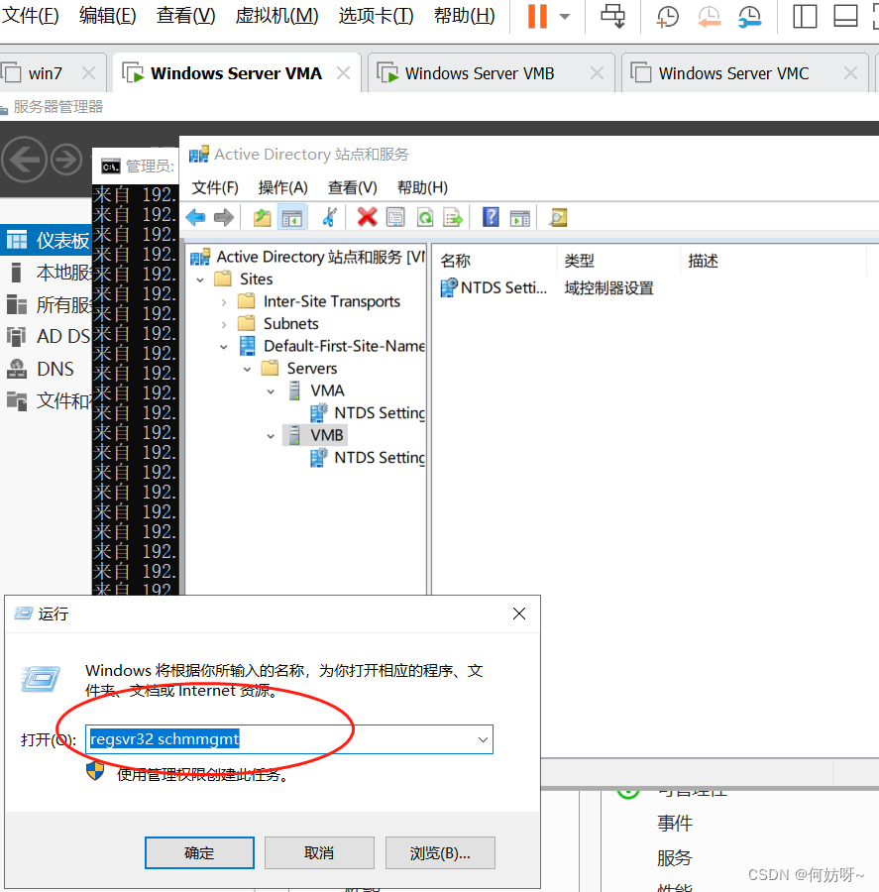Image resolution: width=879 pixels, height=892 pixels.
Task: Open the Run command combo box dropdown
Action: point(483,739)
